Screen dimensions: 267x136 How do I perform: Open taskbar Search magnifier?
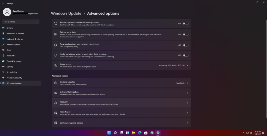[115, 133]
